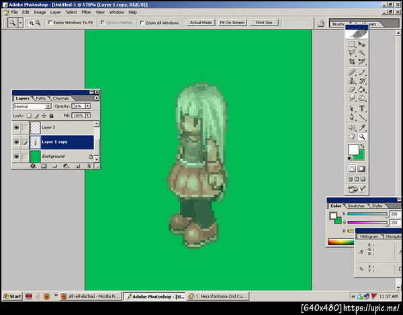
Task: Open the Layers panel flyout menu
Action: pyautogui.click(x=96, y=98)
